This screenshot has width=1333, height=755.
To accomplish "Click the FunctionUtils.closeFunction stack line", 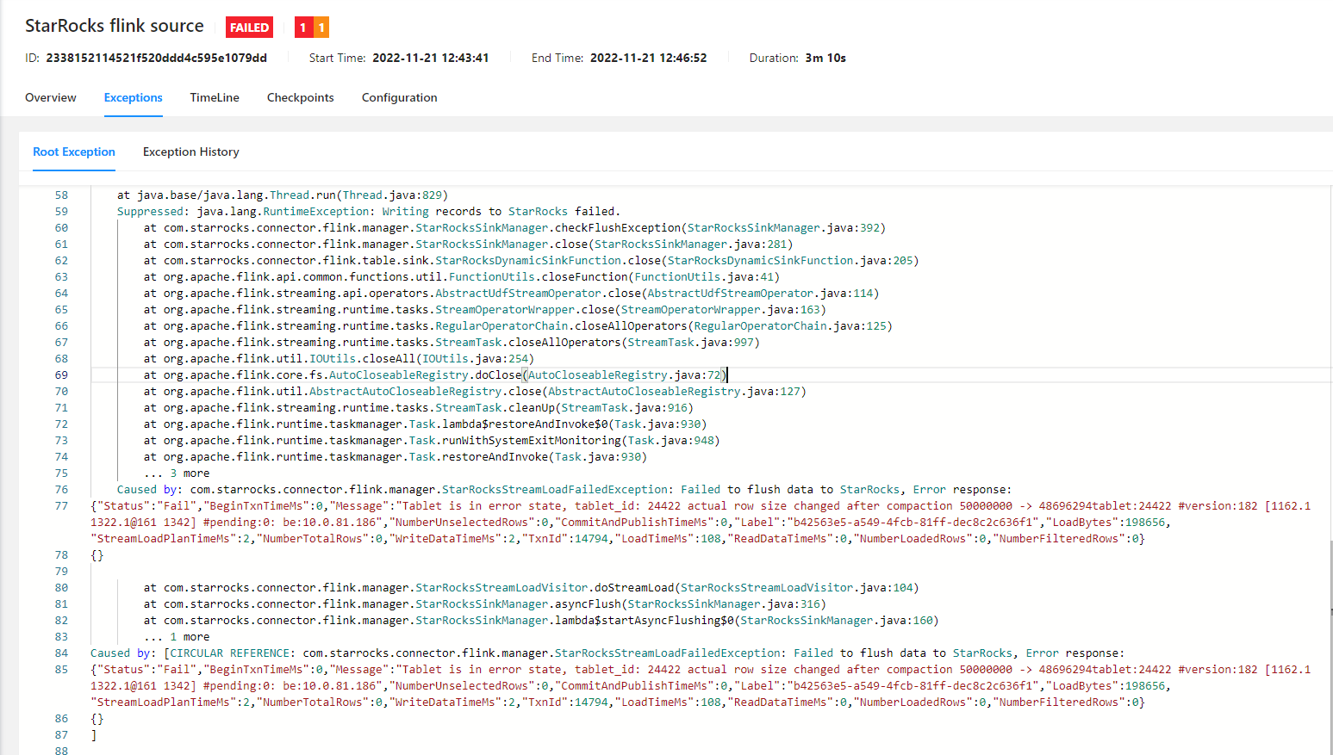I will (462, 277).
